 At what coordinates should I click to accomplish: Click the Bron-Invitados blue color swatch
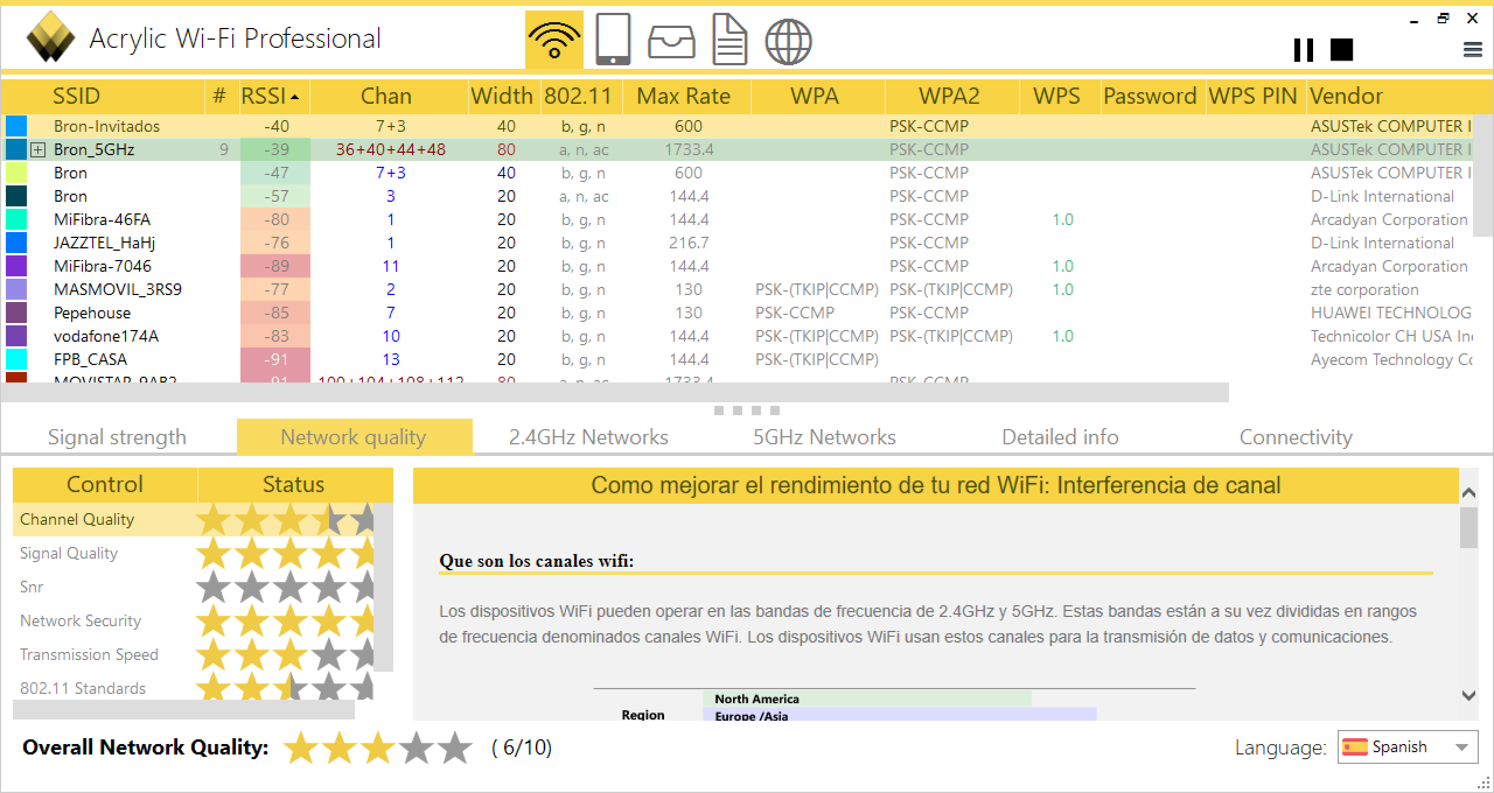[x=16, y=126]
